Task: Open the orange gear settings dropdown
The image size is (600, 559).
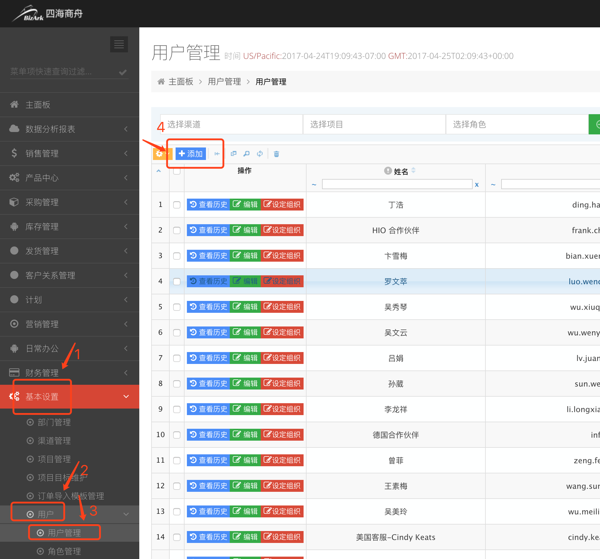Action: pos(162,154)
